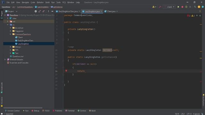Open the Project side tool tab
Image resolution: width=205 pixels, height=115 pixels.
[2, 15]
